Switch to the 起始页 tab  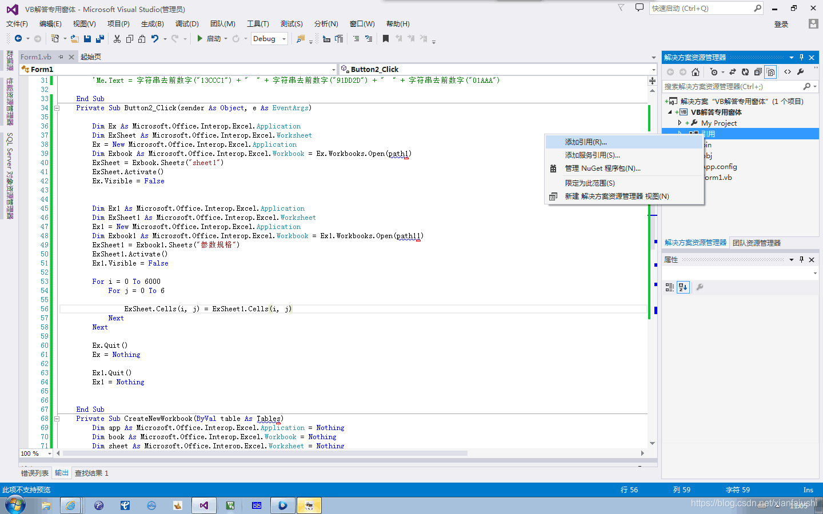pos(91,57)
